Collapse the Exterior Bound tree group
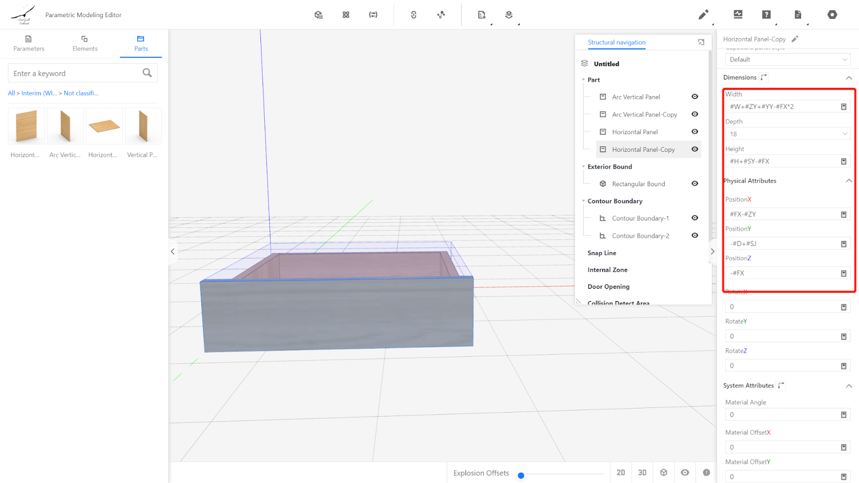 tap(584, 167)
